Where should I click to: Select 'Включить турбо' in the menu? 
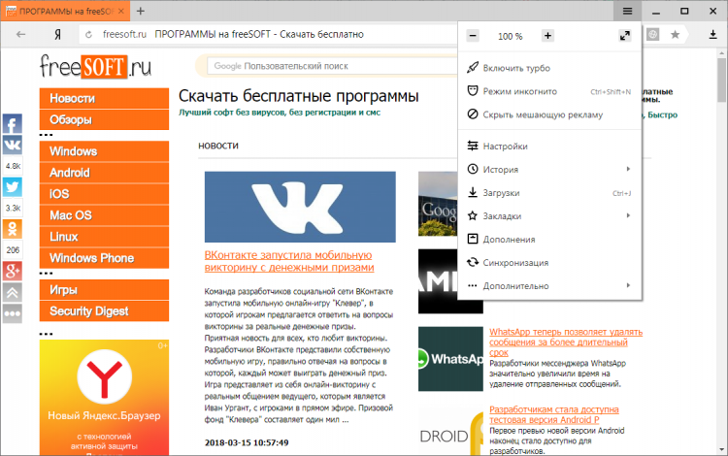549,68
